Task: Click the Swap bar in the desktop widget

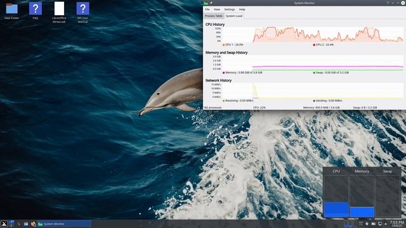Action: 388,196
